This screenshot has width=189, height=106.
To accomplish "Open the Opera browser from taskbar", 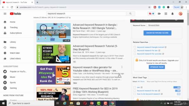I will point(85,103).
